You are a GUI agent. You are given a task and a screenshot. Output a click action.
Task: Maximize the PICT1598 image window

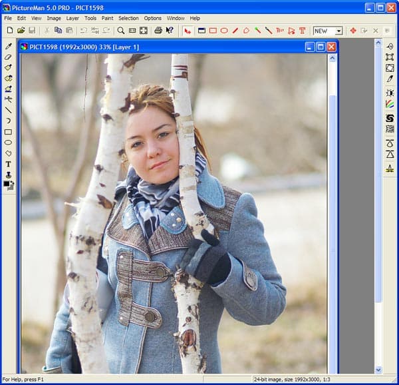[x=321, y=47]
